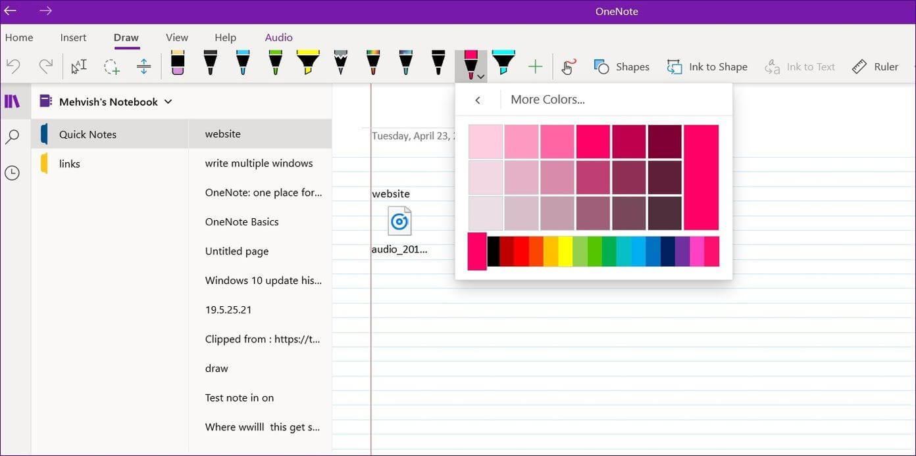
Task: Click More Colors... link
Action: 547,100
